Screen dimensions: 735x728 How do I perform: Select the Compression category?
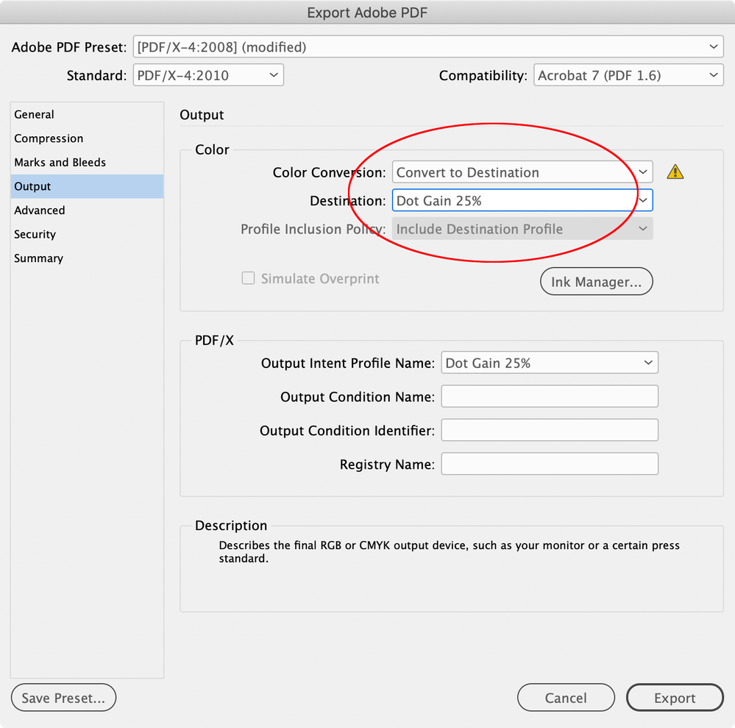click(x=87, y=138)
